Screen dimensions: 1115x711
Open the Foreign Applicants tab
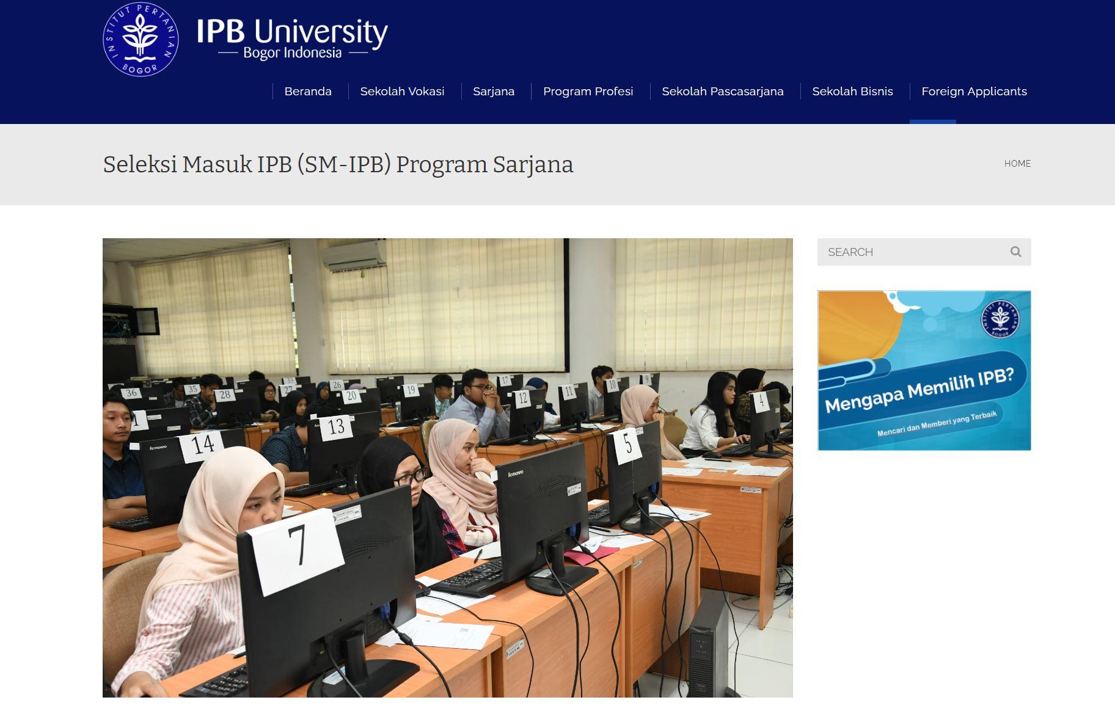coord(974,92)
